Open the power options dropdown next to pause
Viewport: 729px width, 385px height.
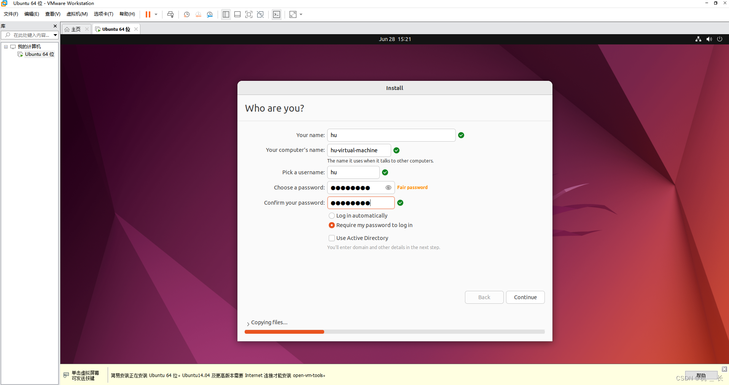[x=156, y=14]
